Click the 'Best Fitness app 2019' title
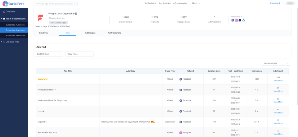Viewport: 298px width, 137px height. click(x=47, y=133)
